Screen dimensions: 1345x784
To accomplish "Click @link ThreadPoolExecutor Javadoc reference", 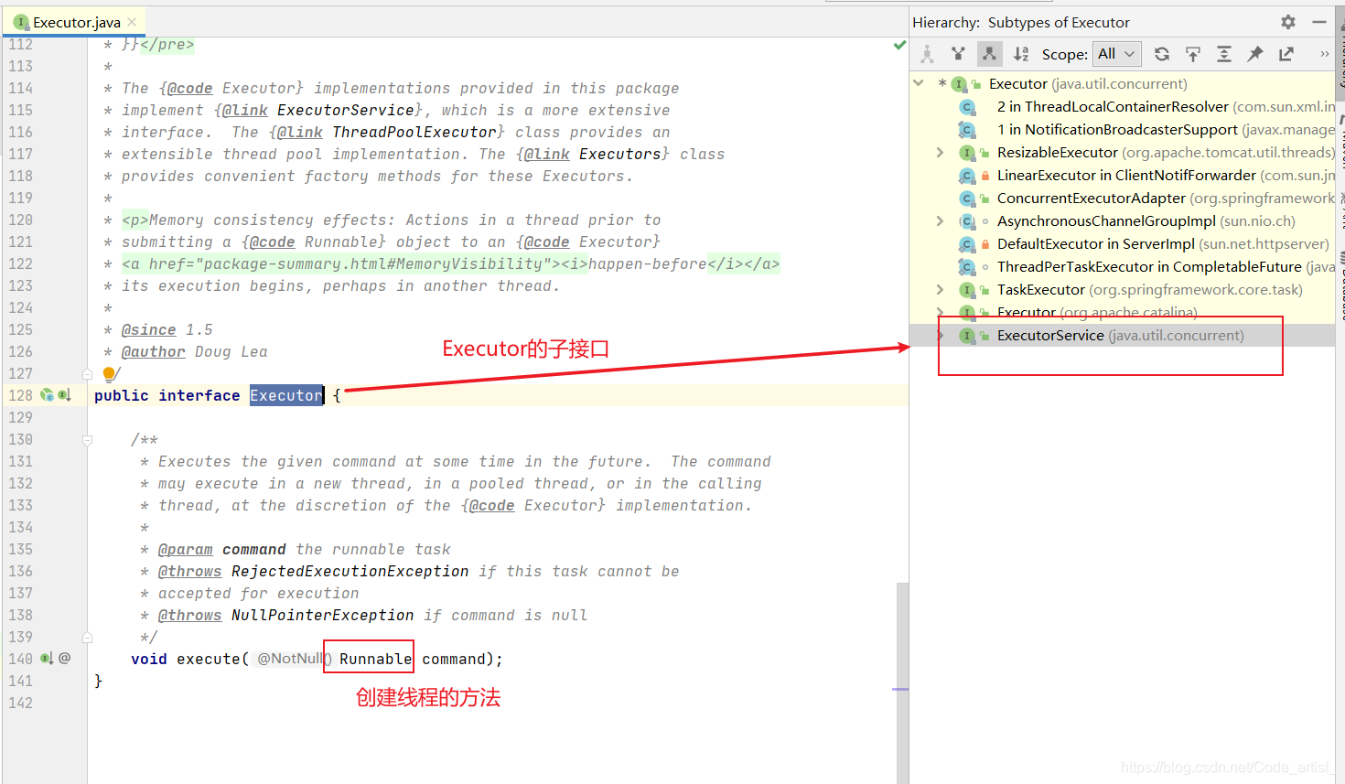I will 386,132.
